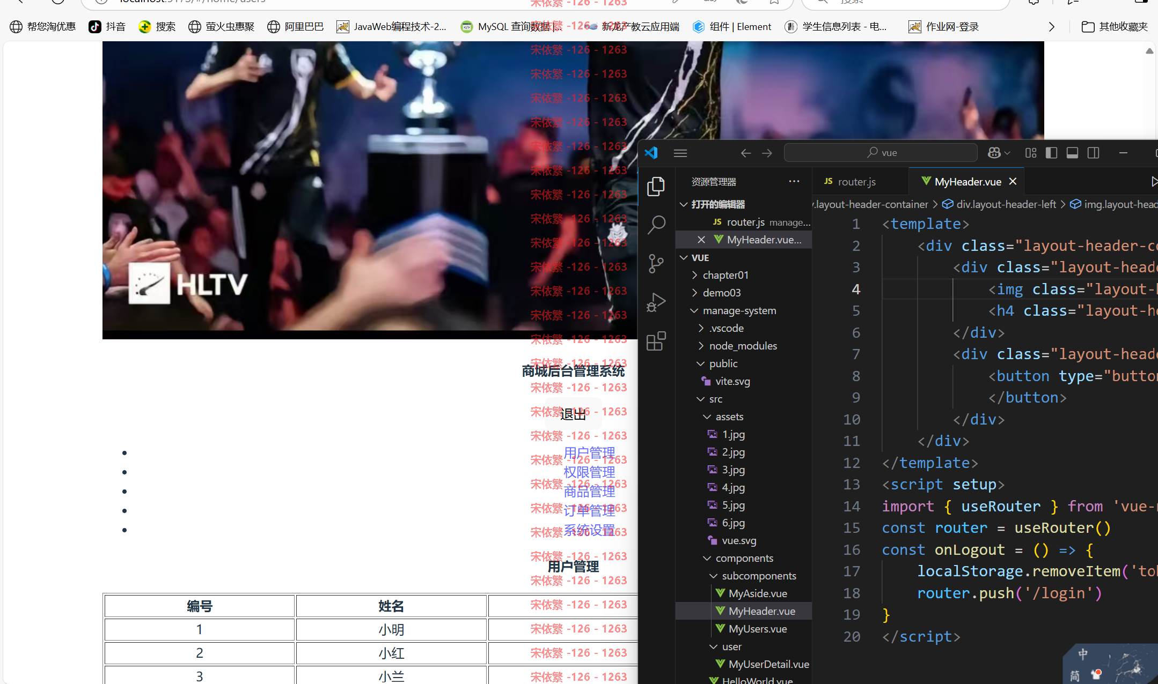Screen dimensions: 1158x684
Task: Click the 退出 logout button on the webpage
Action: [x=573, y=414]
